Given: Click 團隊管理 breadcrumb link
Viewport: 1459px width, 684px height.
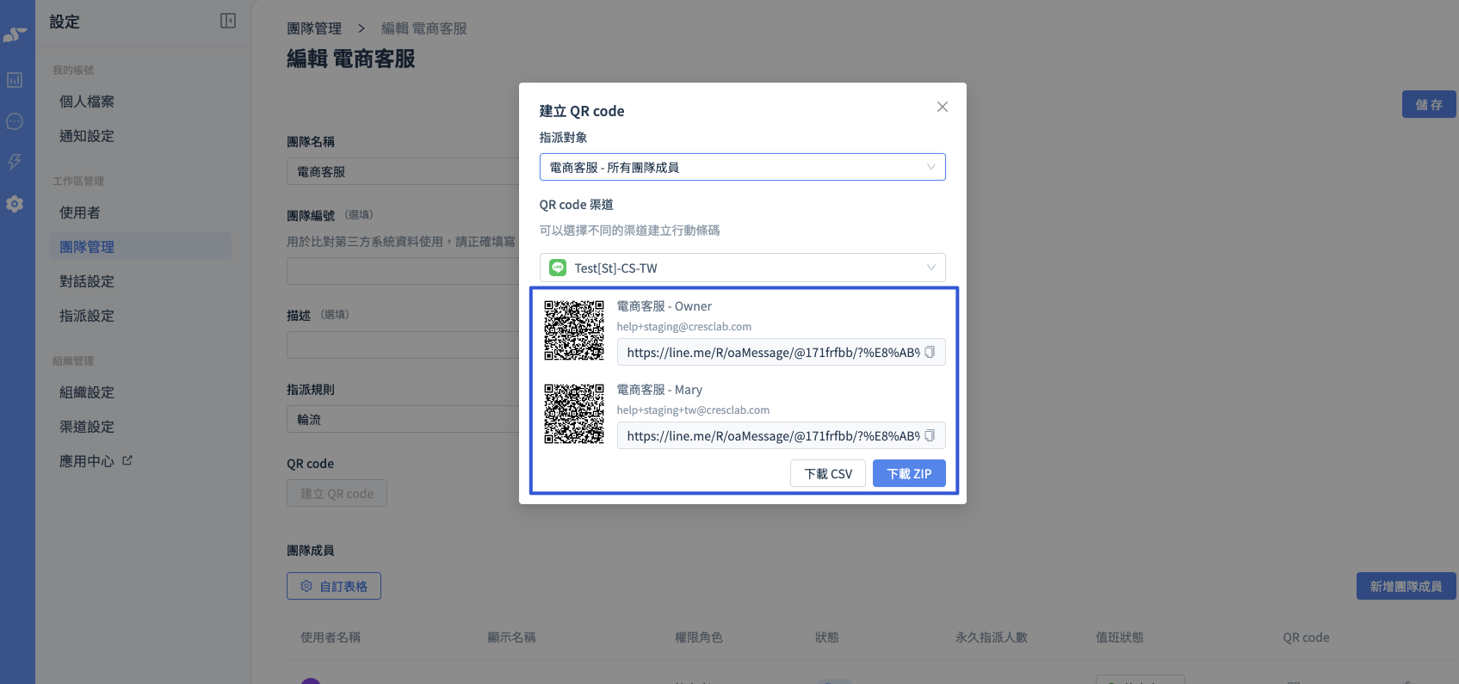Looking at the screenshot, I should click(x=314, y=28).
